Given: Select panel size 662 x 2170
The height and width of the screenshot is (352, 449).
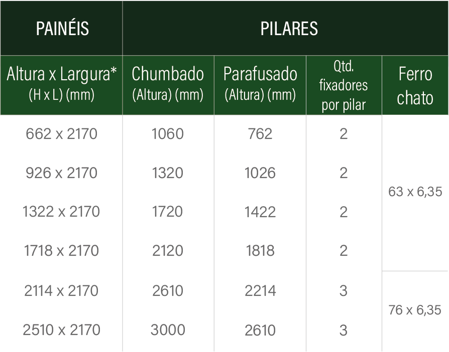Looking at the screenshot, I should 62,134.
